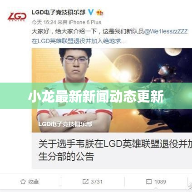Open LGD电子竞技俱乐部 profile name
This screenshot has height=192, width=192.
(59, 12)
